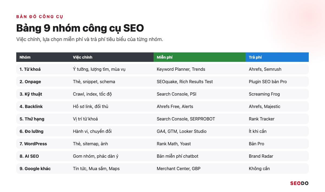Click 'Merchant Center, GBP' cell
Viewport: 325px width, 192px height.
tap(179, 169)
